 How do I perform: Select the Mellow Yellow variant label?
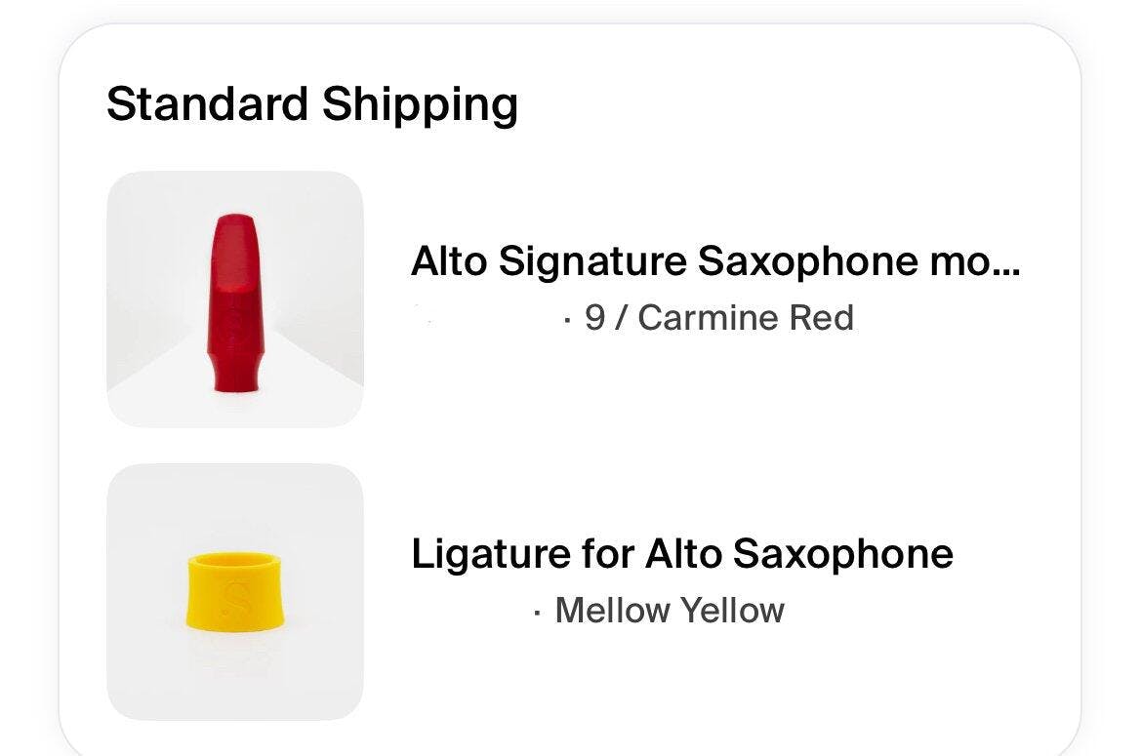670,611
